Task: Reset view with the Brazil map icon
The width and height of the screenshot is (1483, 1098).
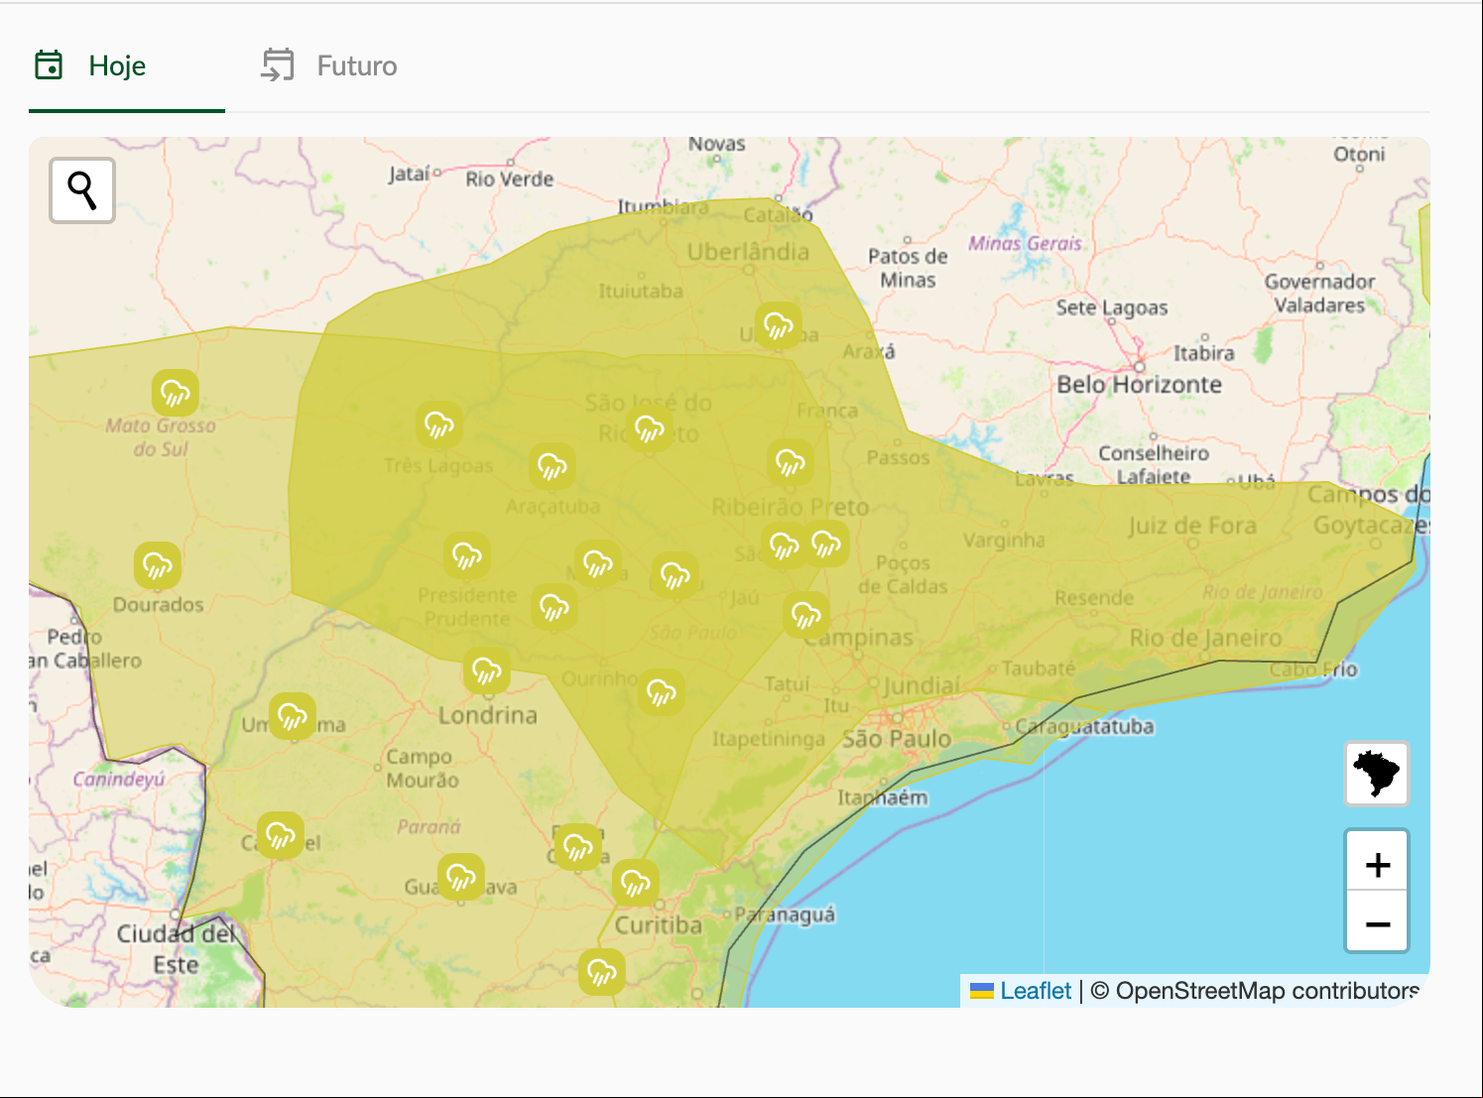Action: click(x=1377, y=773)
